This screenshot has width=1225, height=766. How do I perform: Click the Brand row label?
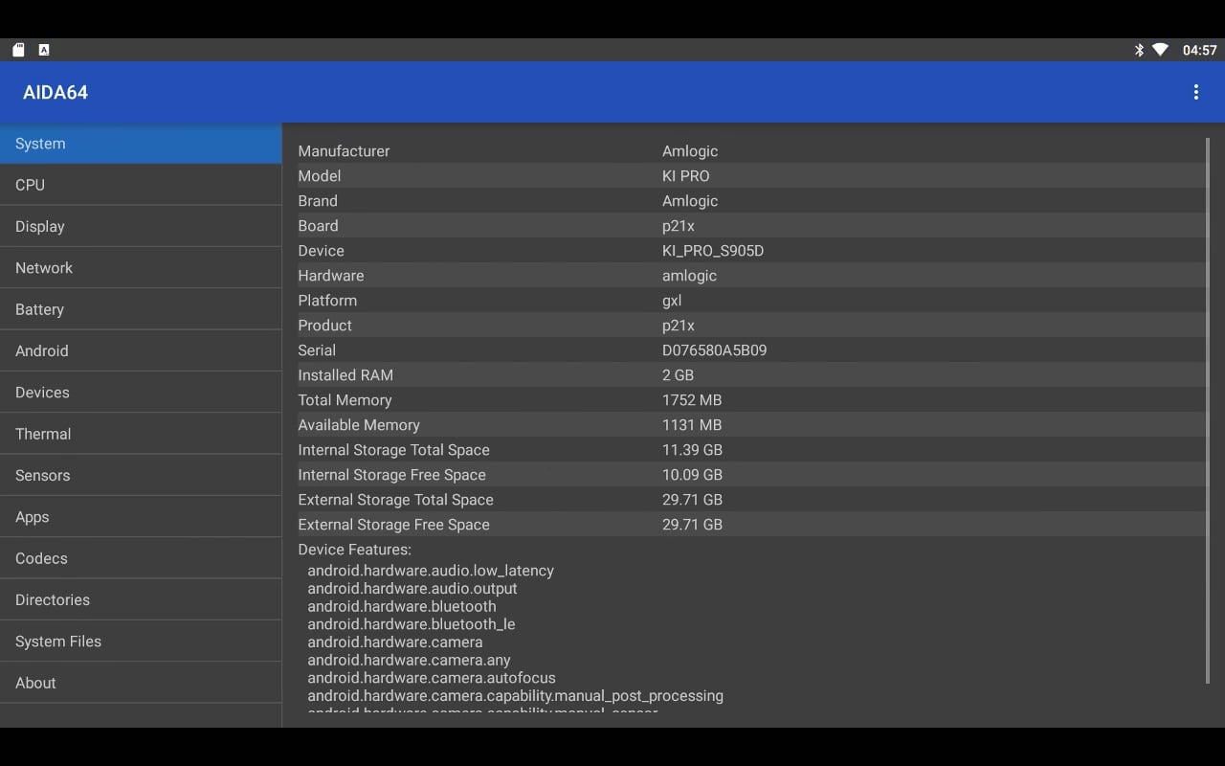tap(318, 201)
